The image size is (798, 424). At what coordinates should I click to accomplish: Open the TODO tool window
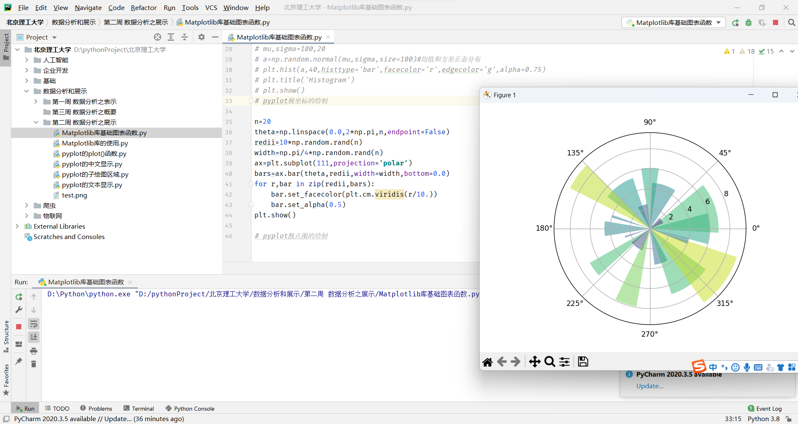(x=57, y=409)
